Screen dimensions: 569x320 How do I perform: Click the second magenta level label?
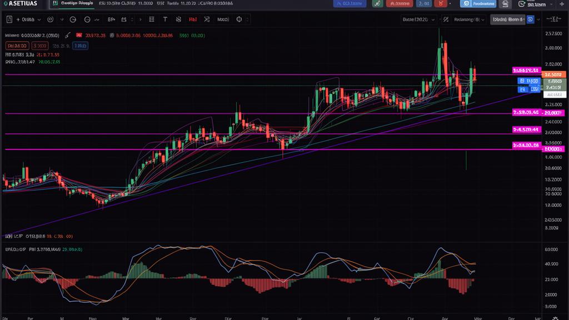coord(527,112)
